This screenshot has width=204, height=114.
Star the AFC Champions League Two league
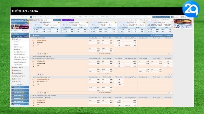(x=33, y=77)
